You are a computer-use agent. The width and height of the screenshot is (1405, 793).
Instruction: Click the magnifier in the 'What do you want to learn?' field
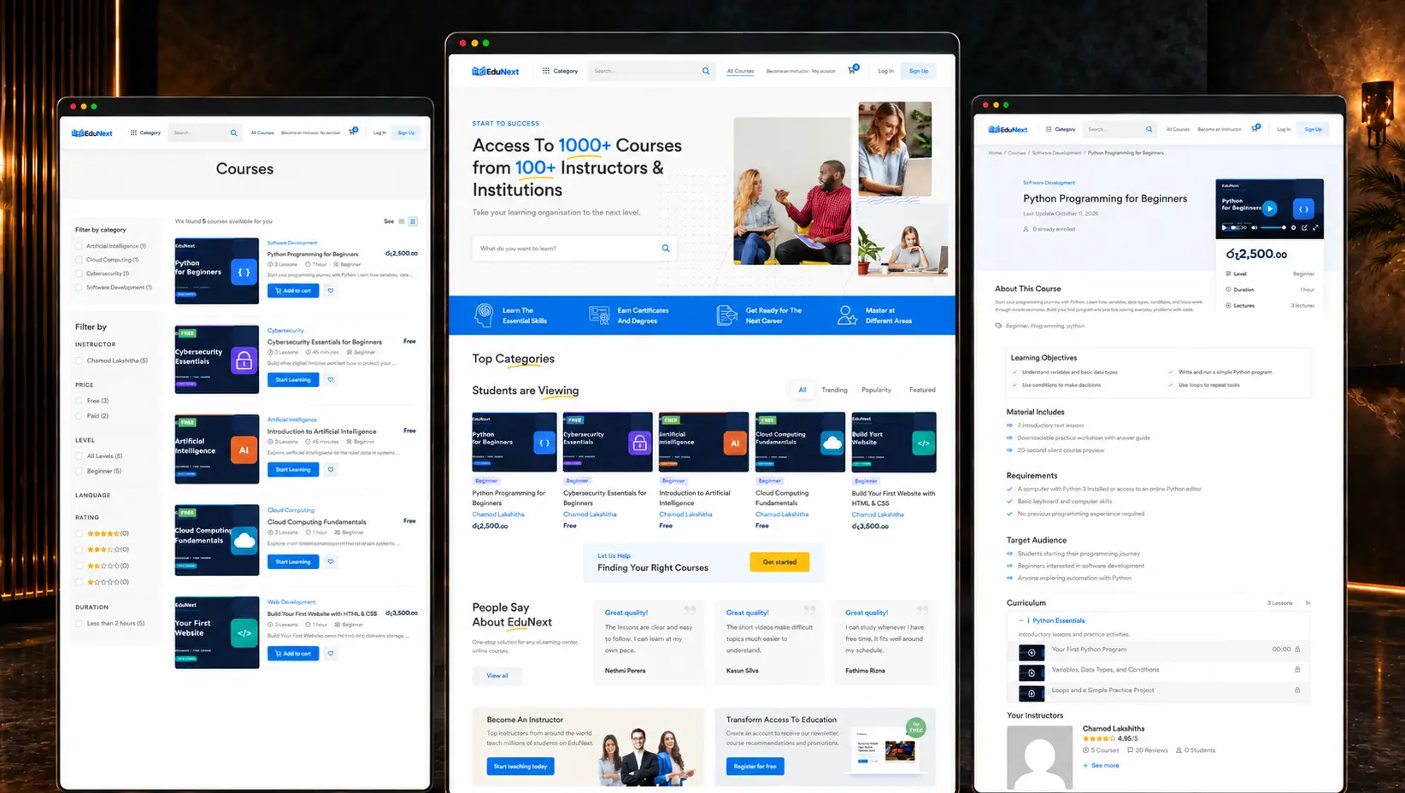(666, 248)
